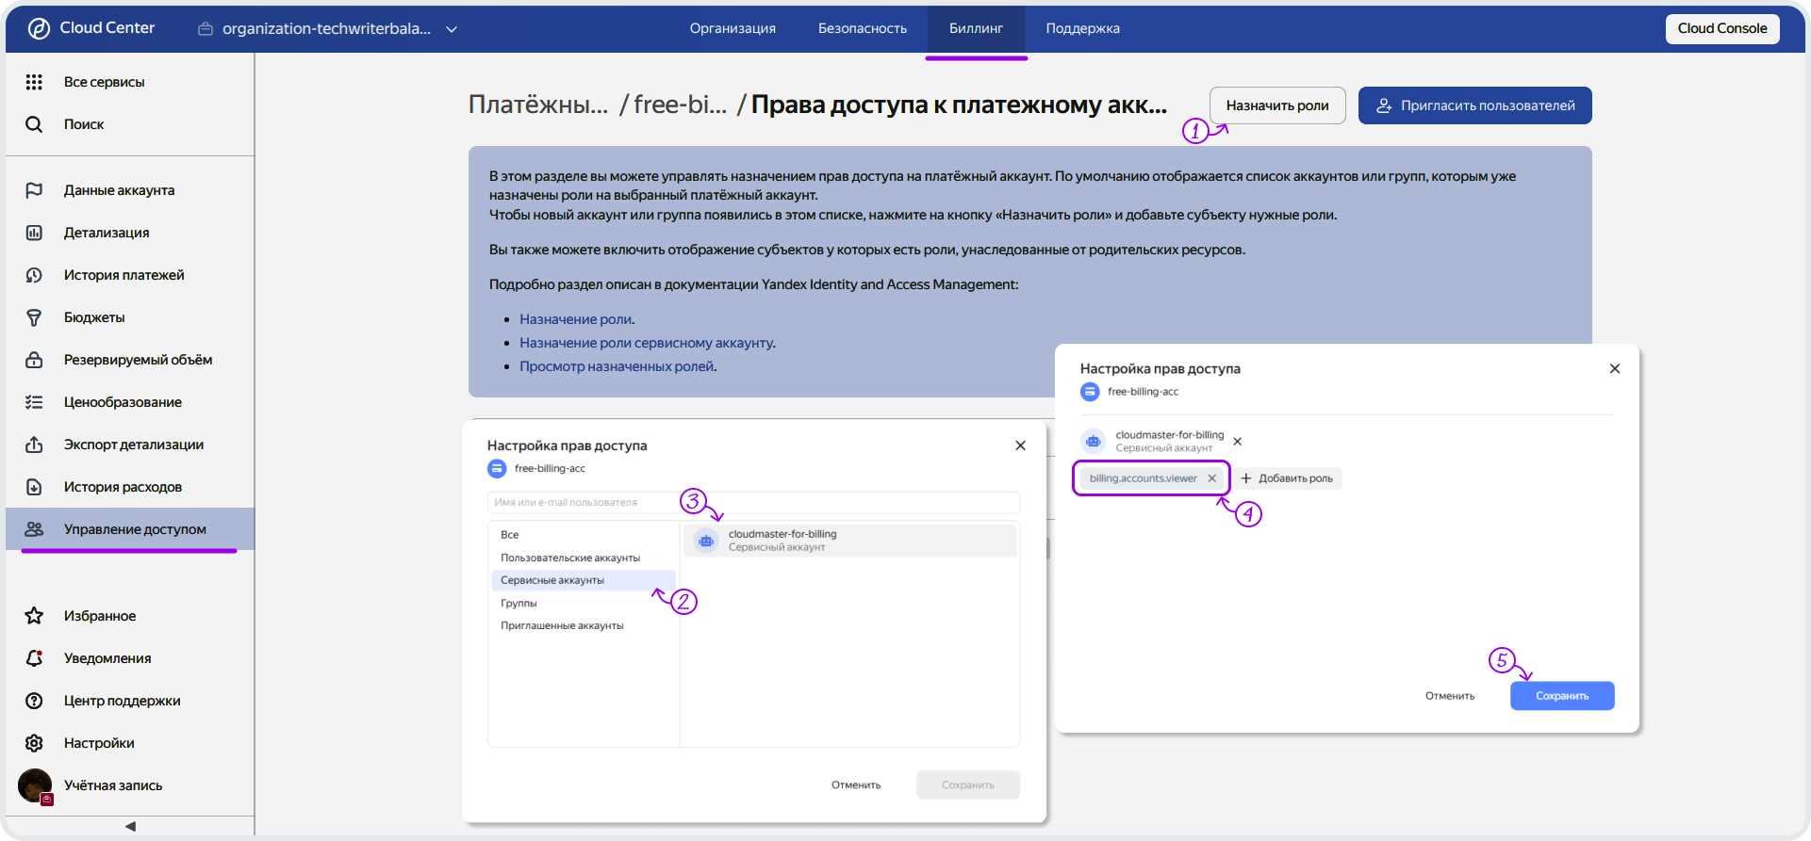Open Favorites star icon in sidebar
This screenshot has width=1811, height=841.
[34, 616]
